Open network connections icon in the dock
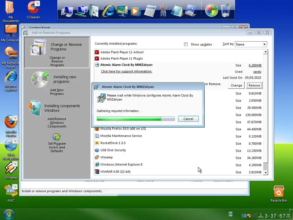Screen dimensions: 293x220 pos(81,11)
